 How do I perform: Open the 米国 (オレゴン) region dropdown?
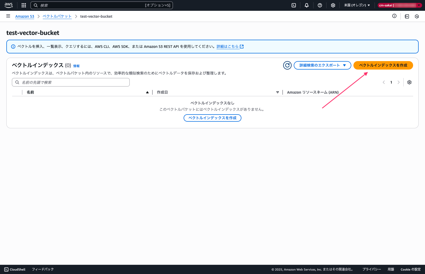pyautogui.click(x=357, y=5)
